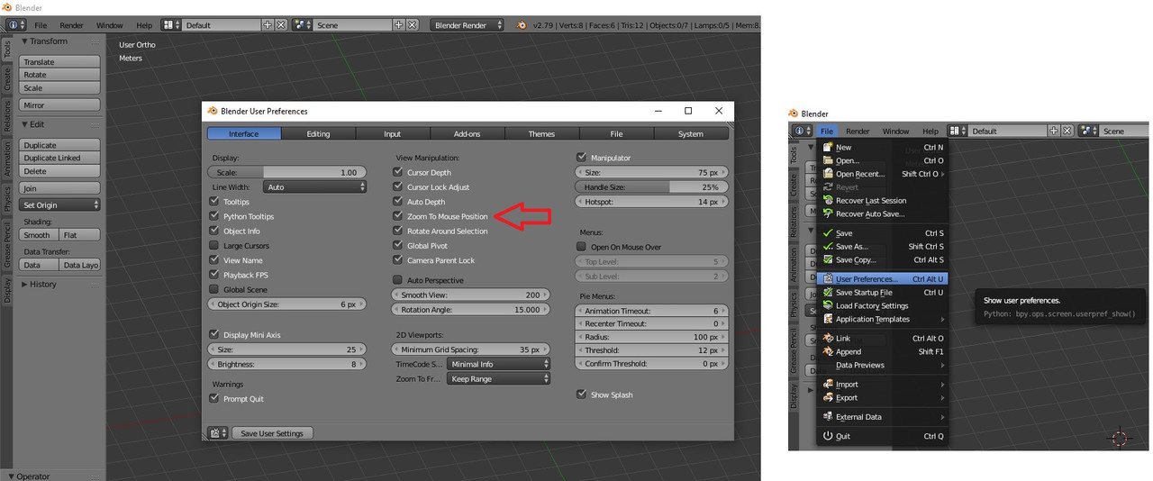The height and width of the screenshot is (481, 1153).
Task: Switch to the Editing preferences tab
Action: click(318, 134)
